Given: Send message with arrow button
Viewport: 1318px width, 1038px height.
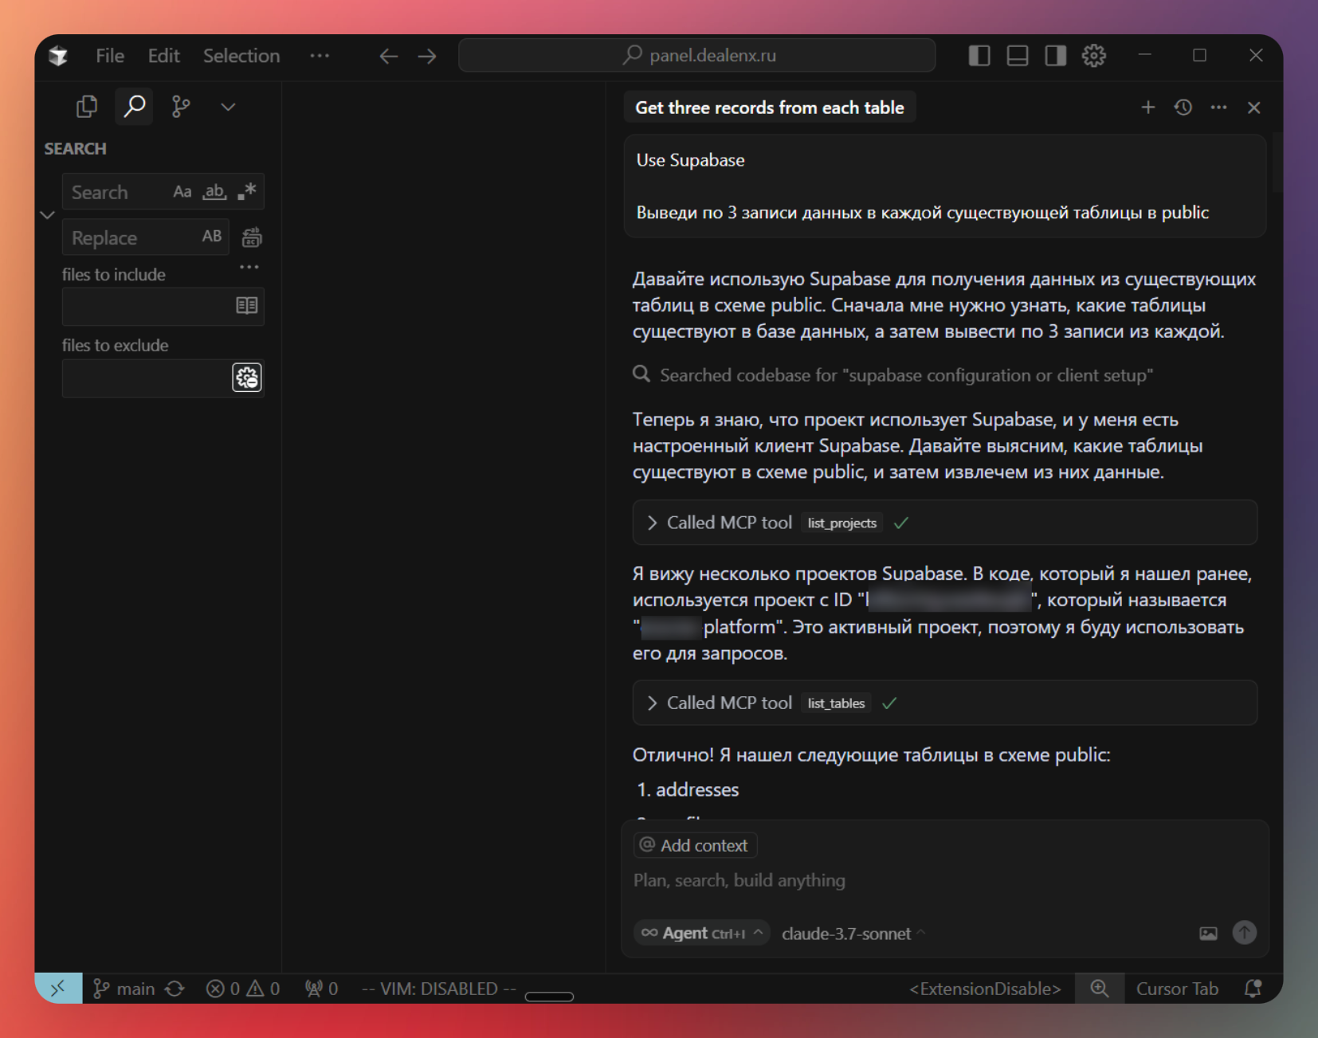Looking at the screenshot, I should pyautogui.click(x=1245, y=932).
